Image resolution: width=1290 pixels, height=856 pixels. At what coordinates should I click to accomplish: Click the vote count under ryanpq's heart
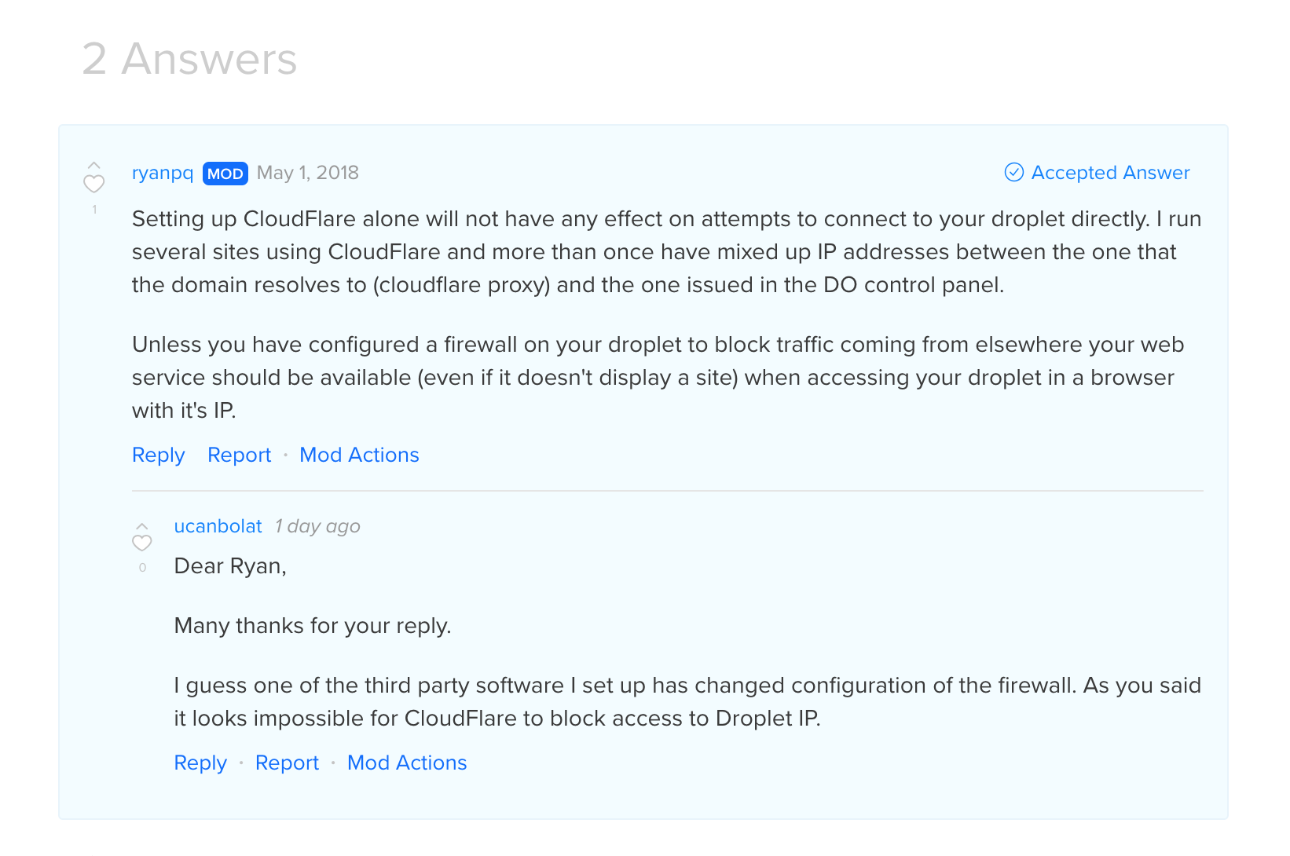pos(95,210)
